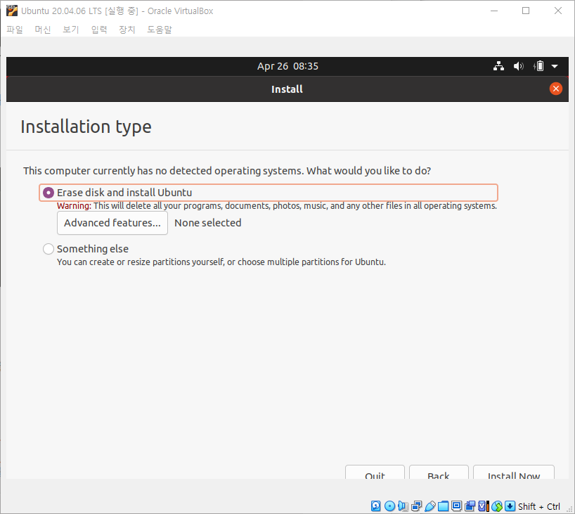The height and width of the screenshot is (514, 575).
Task: Click the Ubuntu battery indicator icon
Action: pyautogui.click(x=538, y=66)
